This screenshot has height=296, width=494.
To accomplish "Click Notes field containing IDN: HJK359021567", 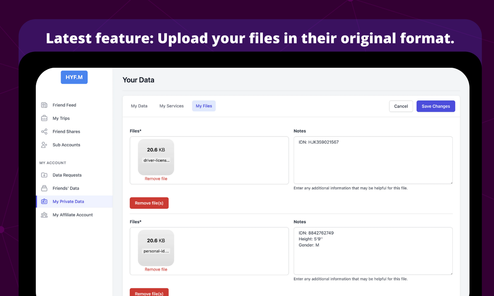I will [x=373, y=160].
